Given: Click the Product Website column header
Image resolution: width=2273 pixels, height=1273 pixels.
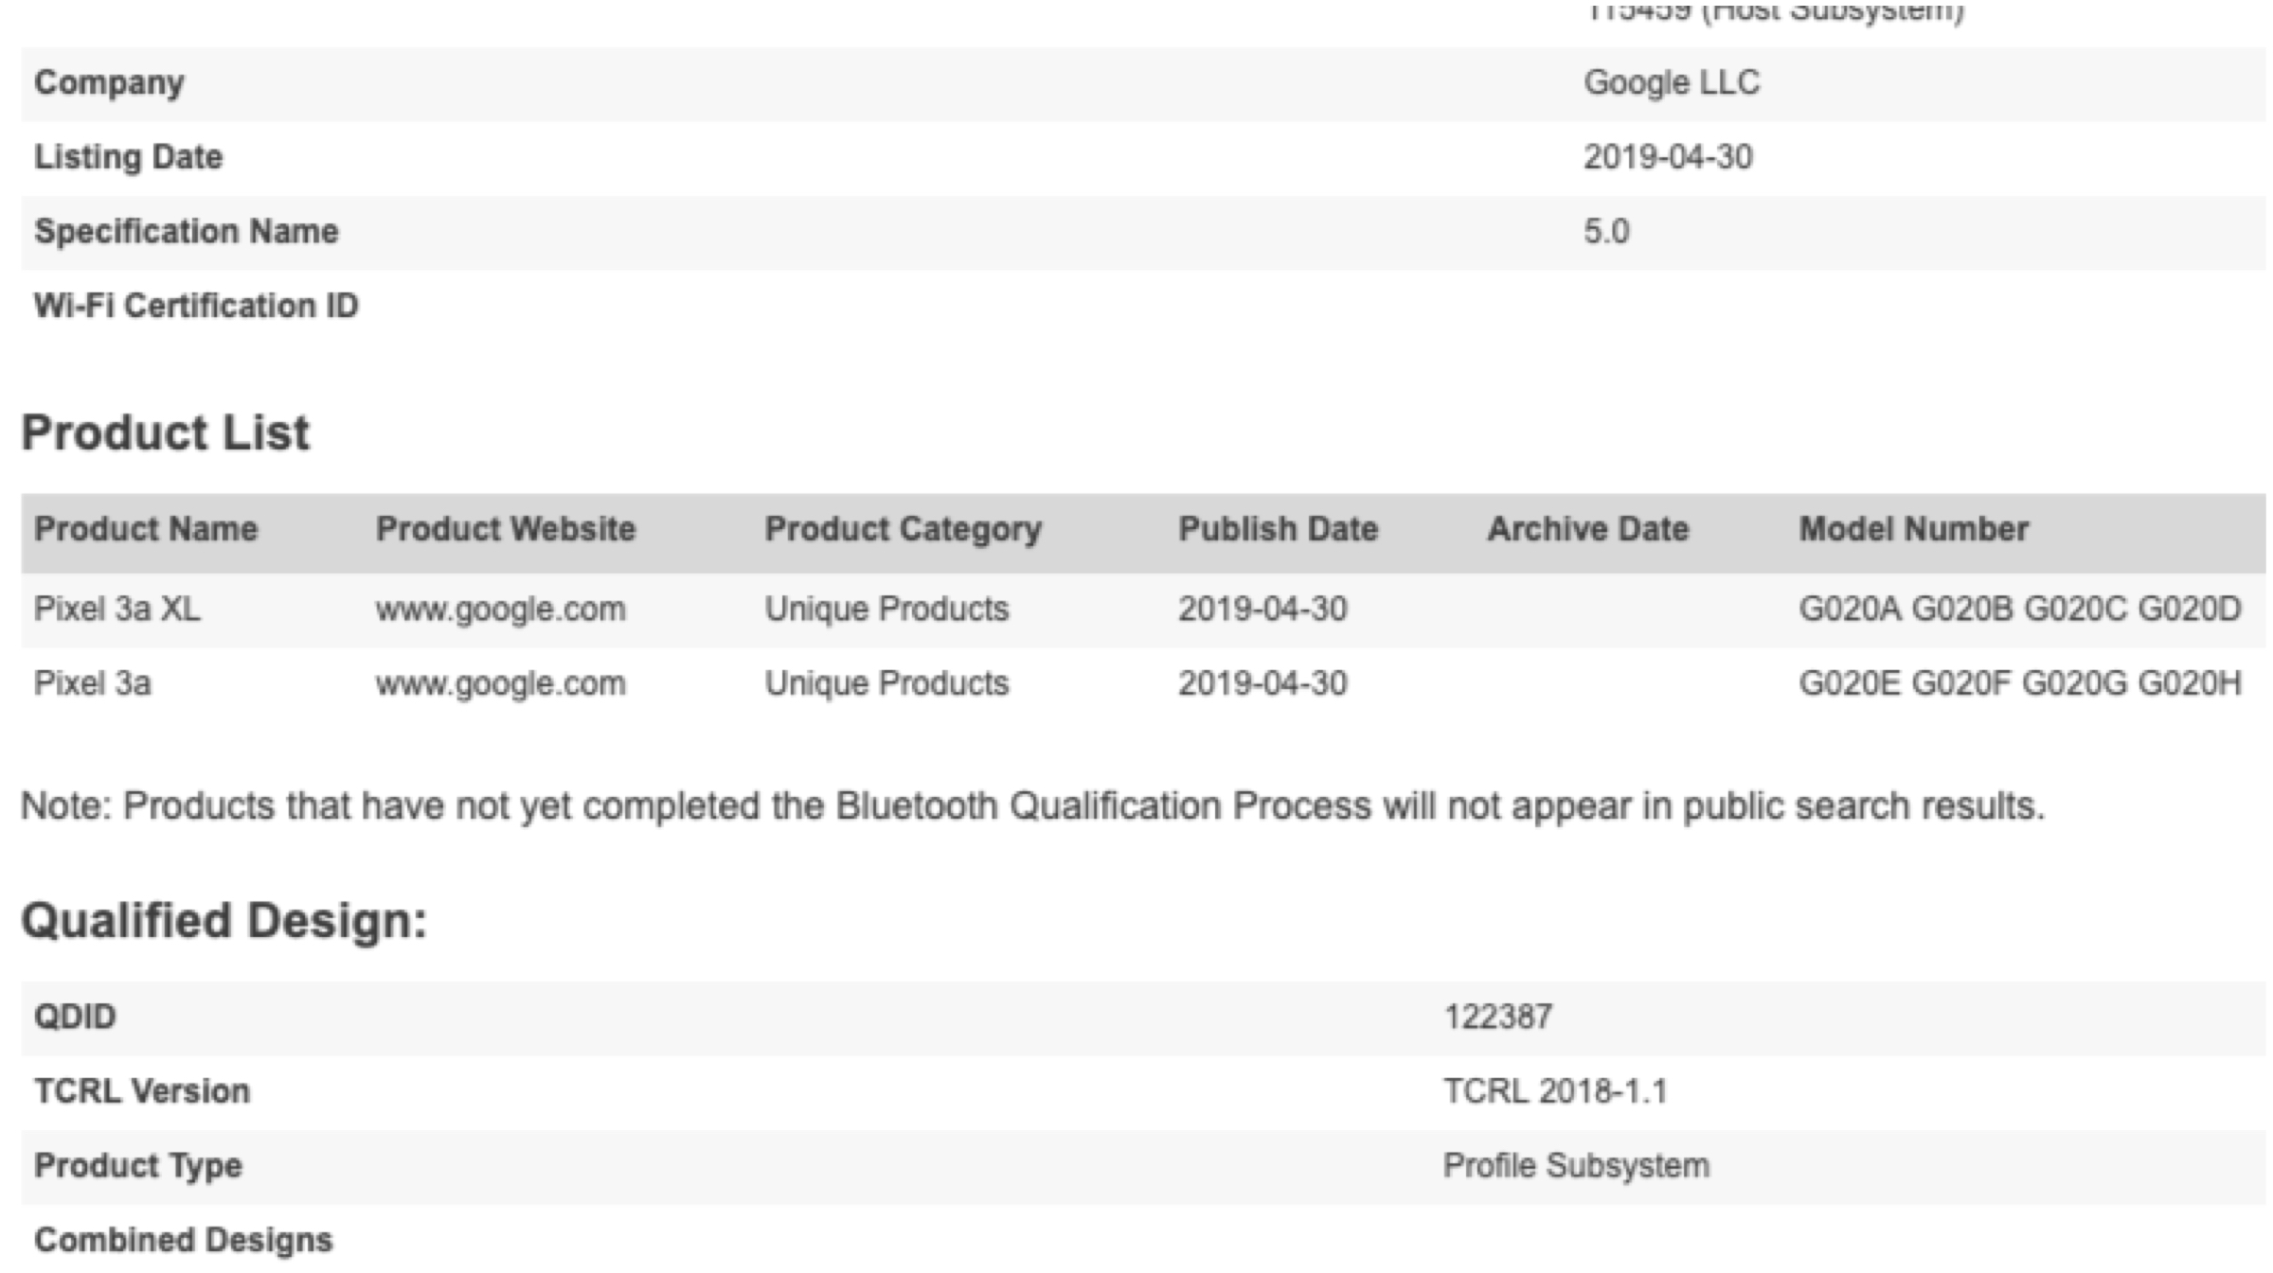Looking at the screenshot, I should click(505, 529).
